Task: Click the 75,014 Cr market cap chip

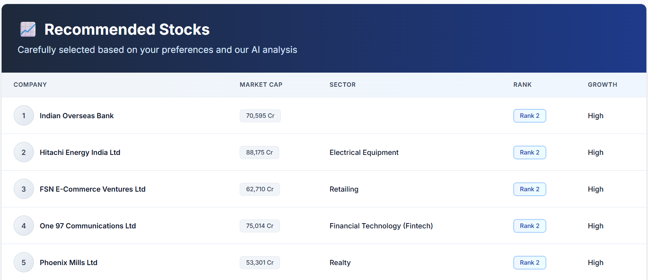Action: (260, 226)
